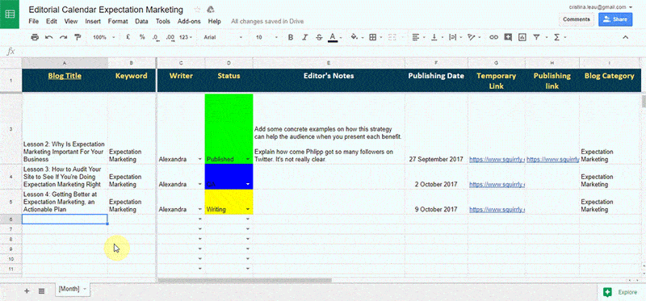Click the blue Share button

click(615, 19)
